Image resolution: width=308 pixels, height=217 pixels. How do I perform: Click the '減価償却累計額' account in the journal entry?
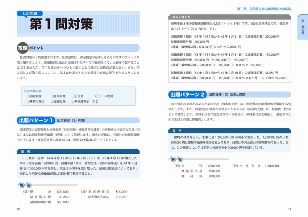(x=40, y=202)
